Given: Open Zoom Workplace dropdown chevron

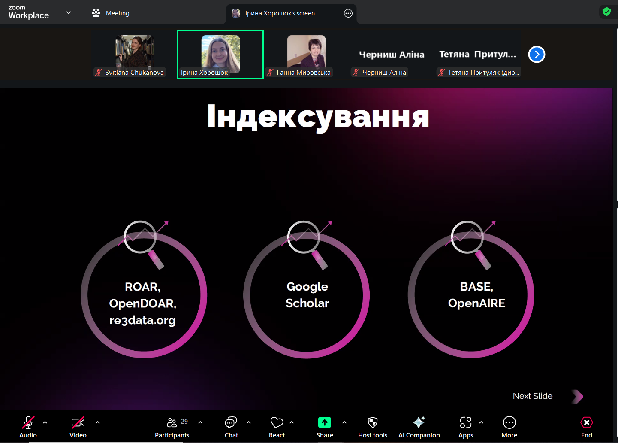Looking at the screenshot, I should 69,13.
